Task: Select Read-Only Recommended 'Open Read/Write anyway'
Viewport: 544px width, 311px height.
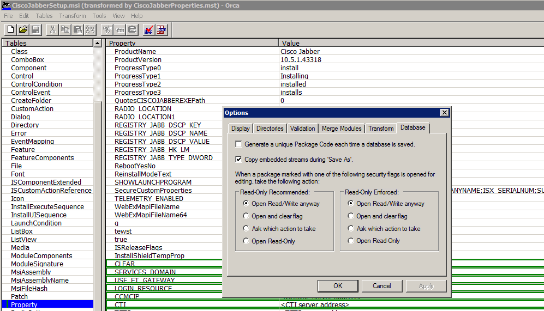Action: click(x=246, y=203)
